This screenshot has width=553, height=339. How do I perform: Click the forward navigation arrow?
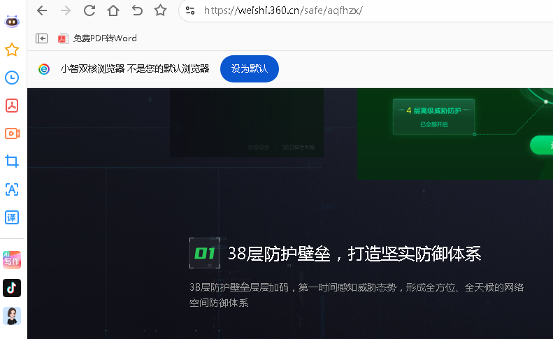tap(66, 10)
